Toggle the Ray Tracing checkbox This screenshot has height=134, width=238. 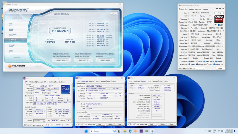click(197, 64)
